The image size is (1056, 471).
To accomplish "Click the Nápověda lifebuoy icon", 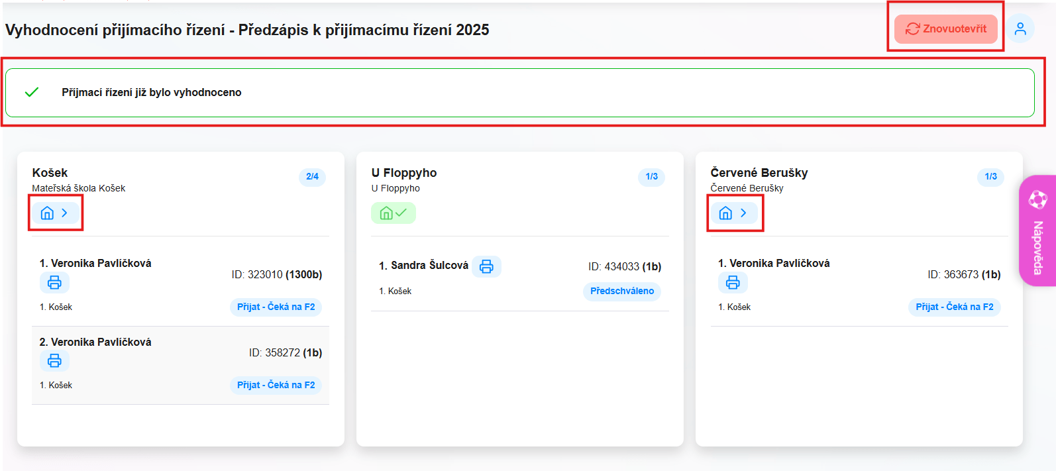I will click(1037, 199).
